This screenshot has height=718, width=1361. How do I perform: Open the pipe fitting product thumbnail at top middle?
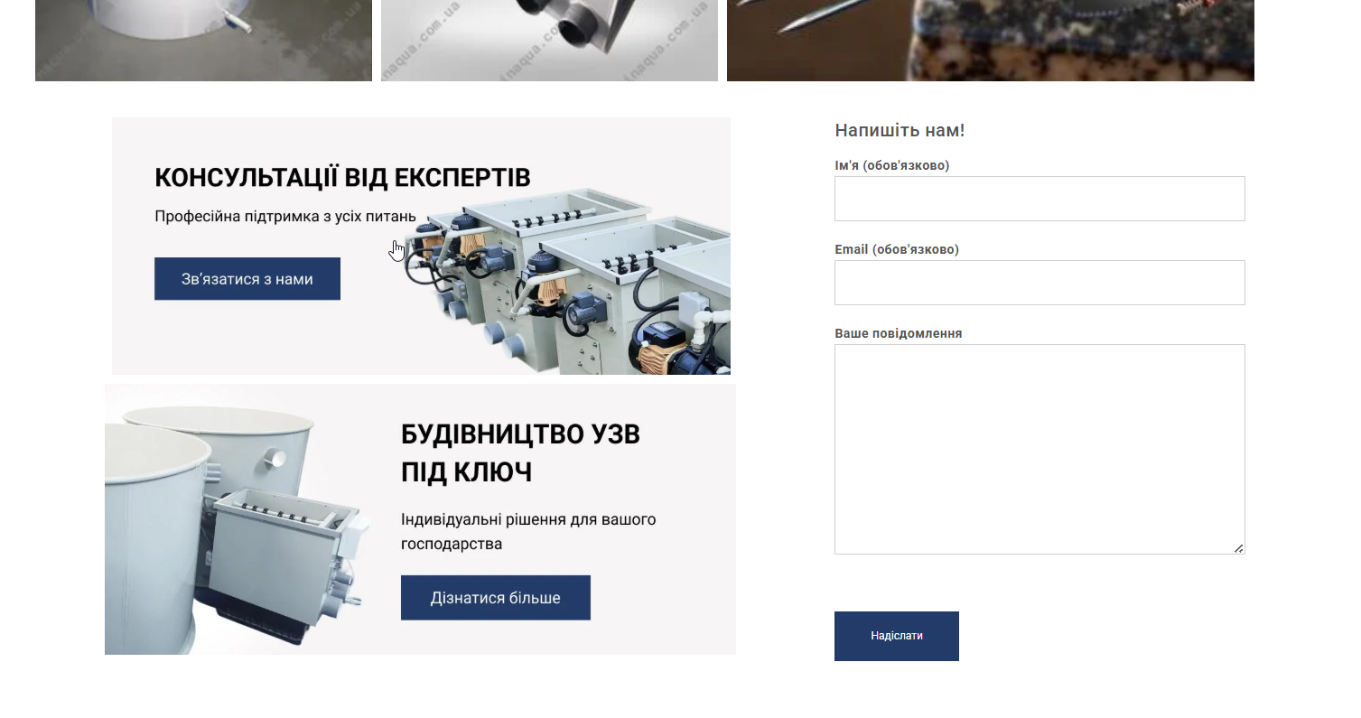click(549, 41)
